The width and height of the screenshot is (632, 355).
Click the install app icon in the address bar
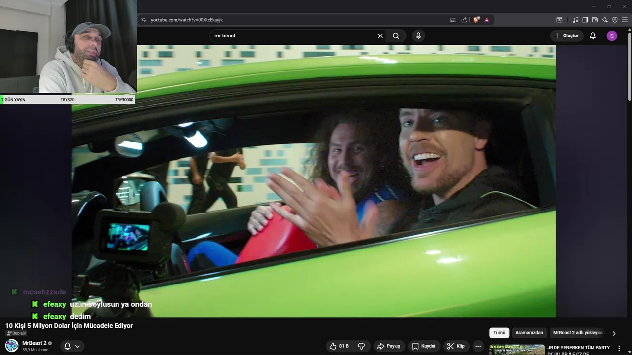pos(453,20)
